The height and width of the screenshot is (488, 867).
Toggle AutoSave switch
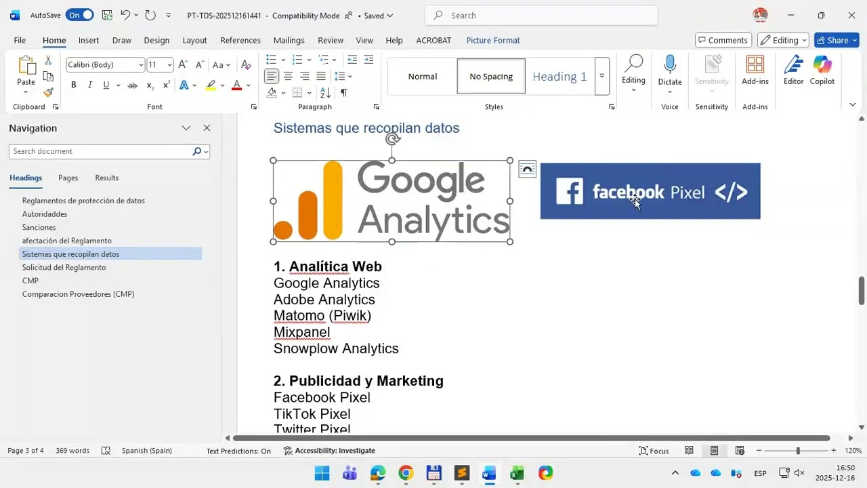79,15
